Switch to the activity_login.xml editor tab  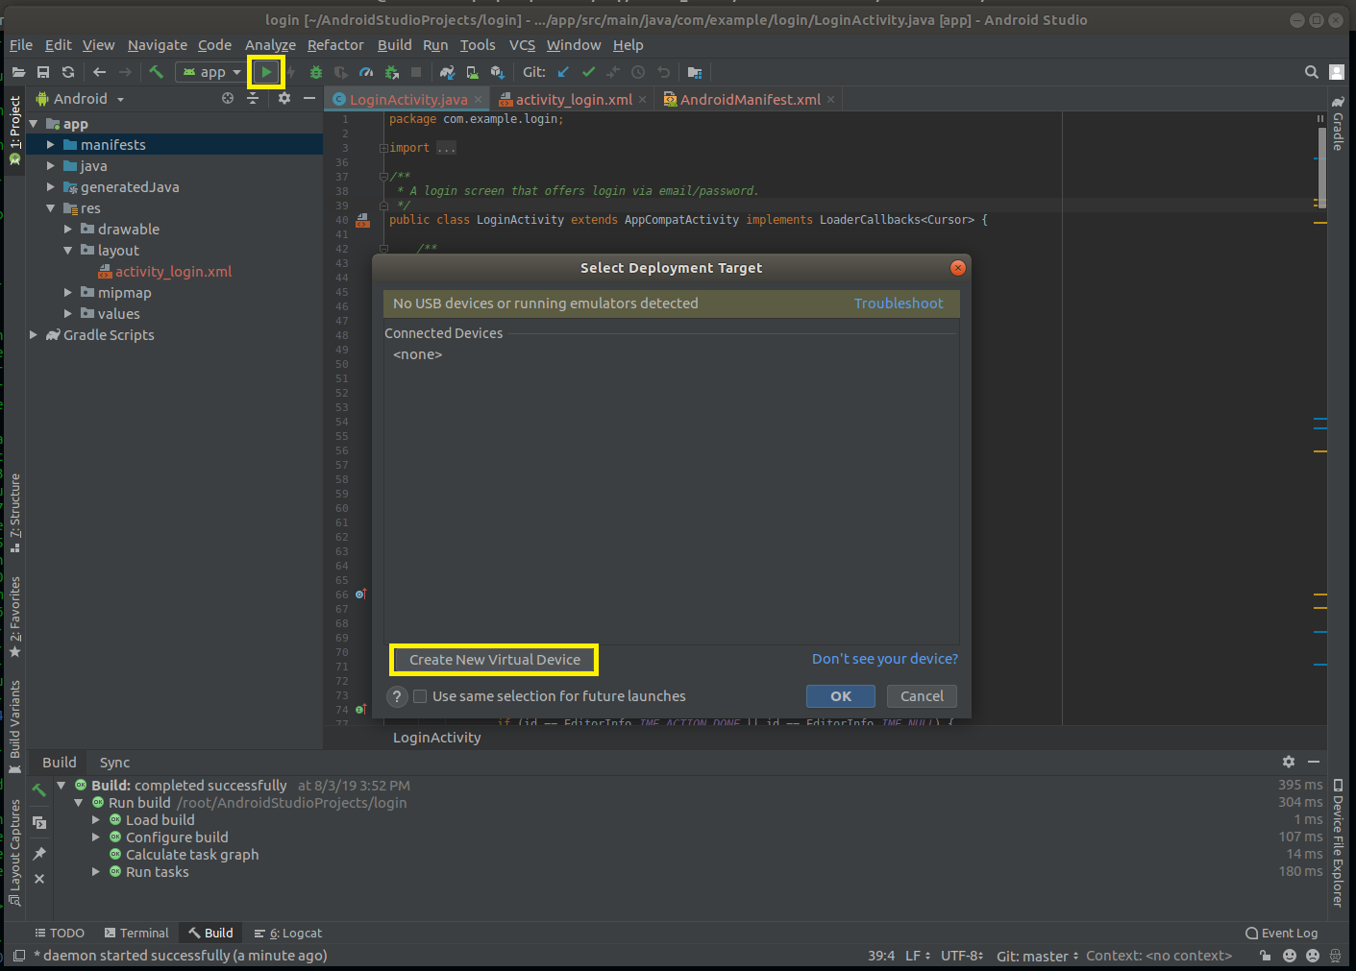[x=573, y=100]
